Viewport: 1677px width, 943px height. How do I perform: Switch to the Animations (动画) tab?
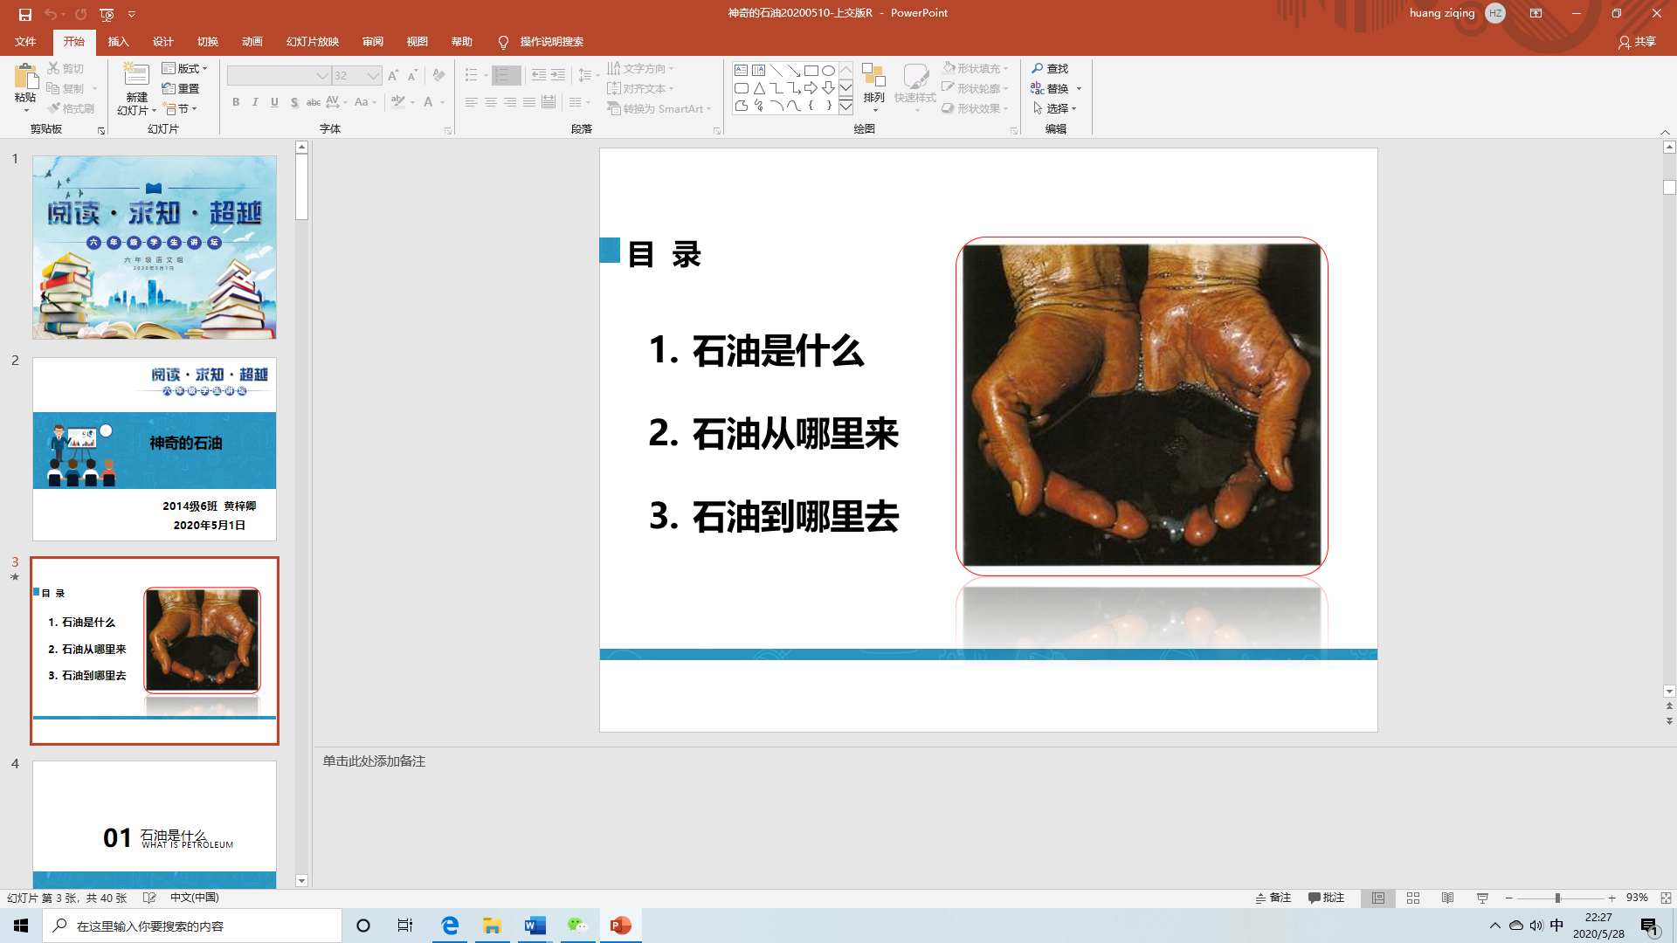[x=252, y=42]
